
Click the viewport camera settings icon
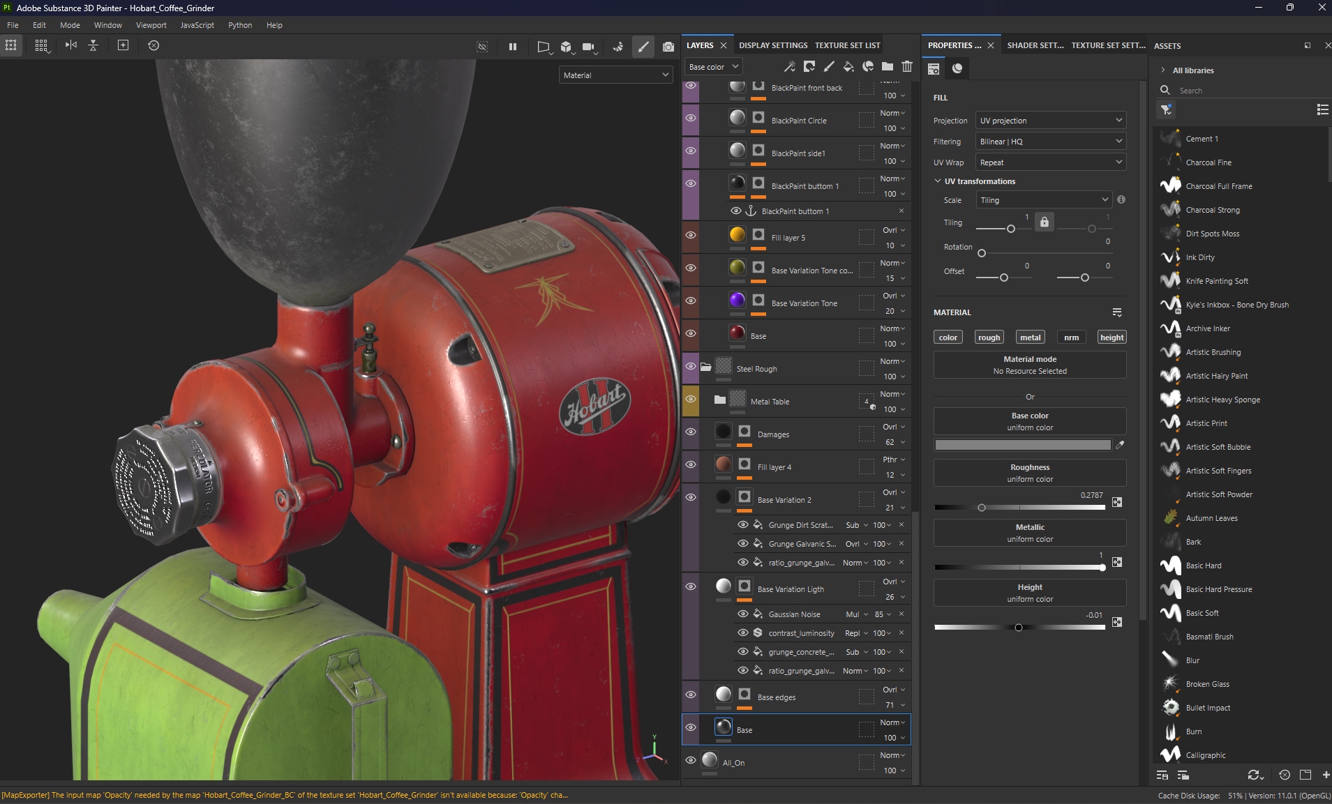coord(589,47)
